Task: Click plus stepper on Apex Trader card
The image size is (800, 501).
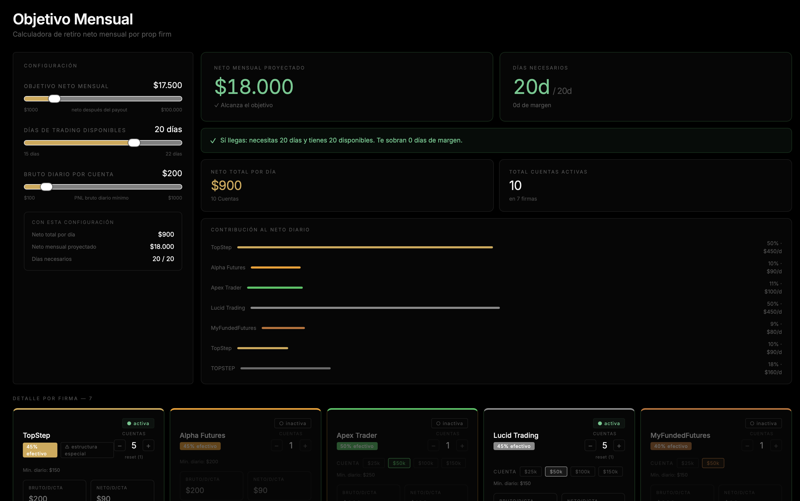Action: (x=462, y=445)
